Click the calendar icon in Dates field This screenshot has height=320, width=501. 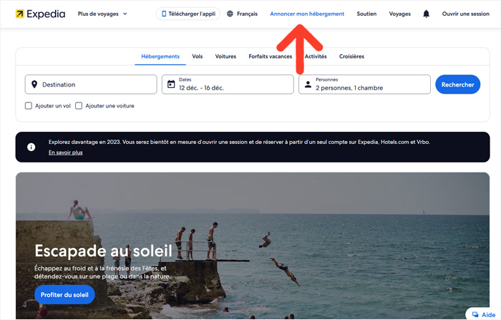pyautogui.click(x=171, y=84)
